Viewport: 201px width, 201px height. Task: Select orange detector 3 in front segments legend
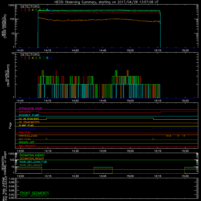tap(29, 10)
